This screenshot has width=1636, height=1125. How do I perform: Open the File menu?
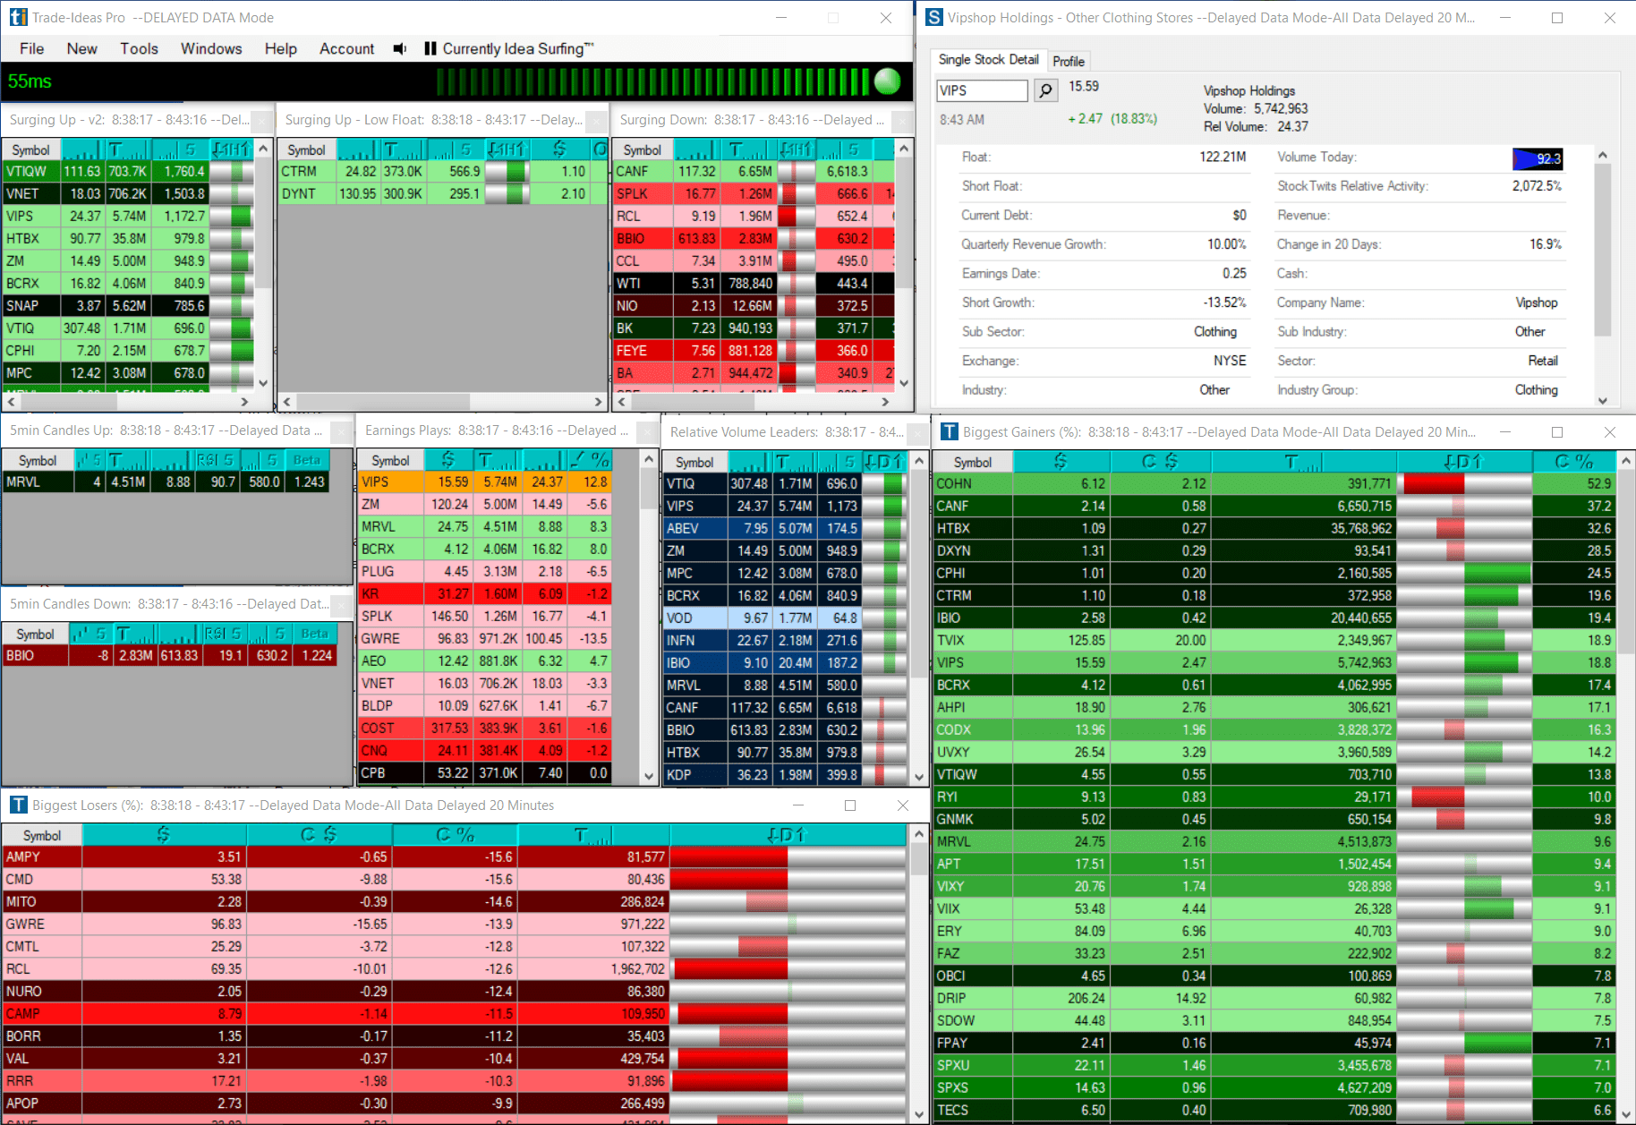[x=32, y=48]
